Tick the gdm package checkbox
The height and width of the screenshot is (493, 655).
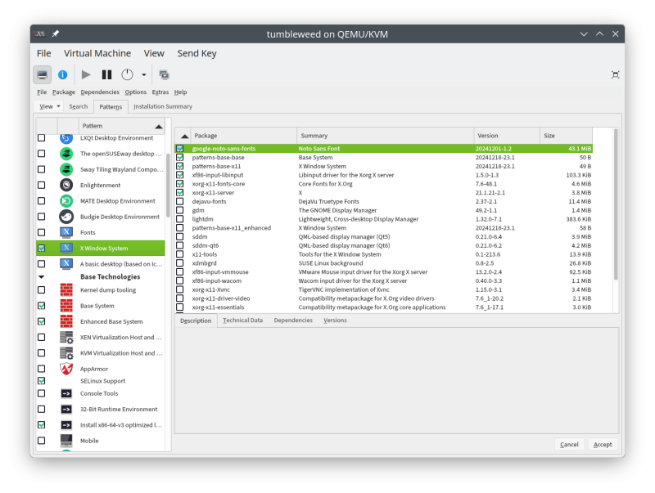[x=180, y=210]
